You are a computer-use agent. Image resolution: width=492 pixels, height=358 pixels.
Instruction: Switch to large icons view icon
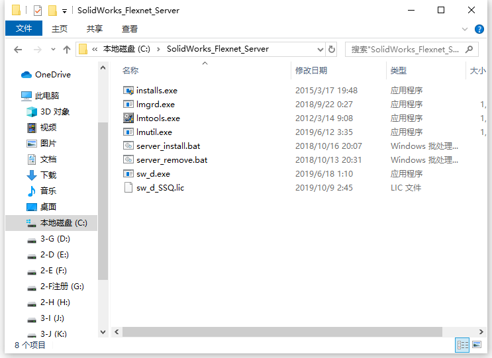pyautogui.click(x=477, y=345)
